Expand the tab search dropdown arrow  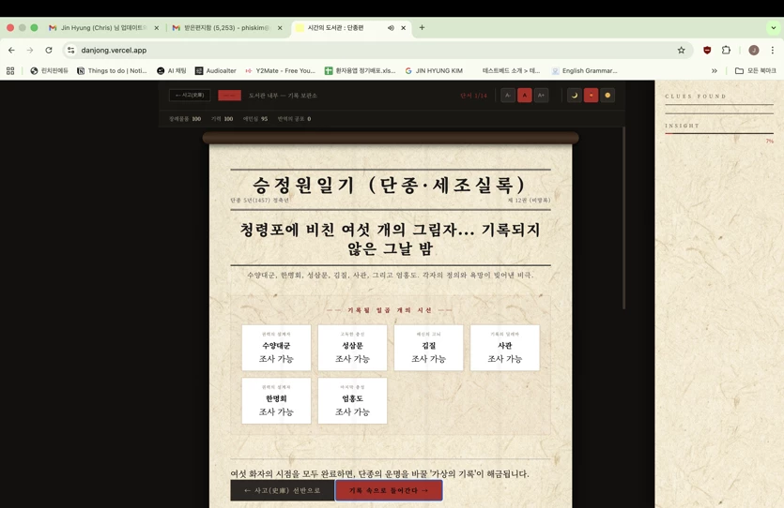774,28
